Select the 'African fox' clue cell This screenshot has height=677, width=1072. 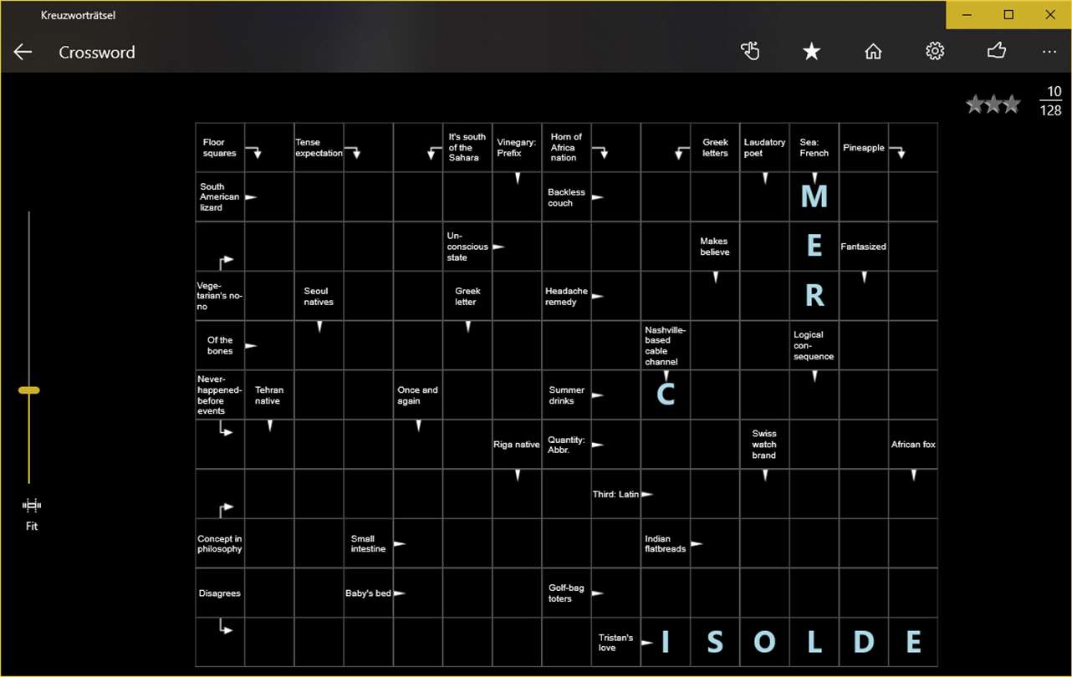(x=913, y=444)
